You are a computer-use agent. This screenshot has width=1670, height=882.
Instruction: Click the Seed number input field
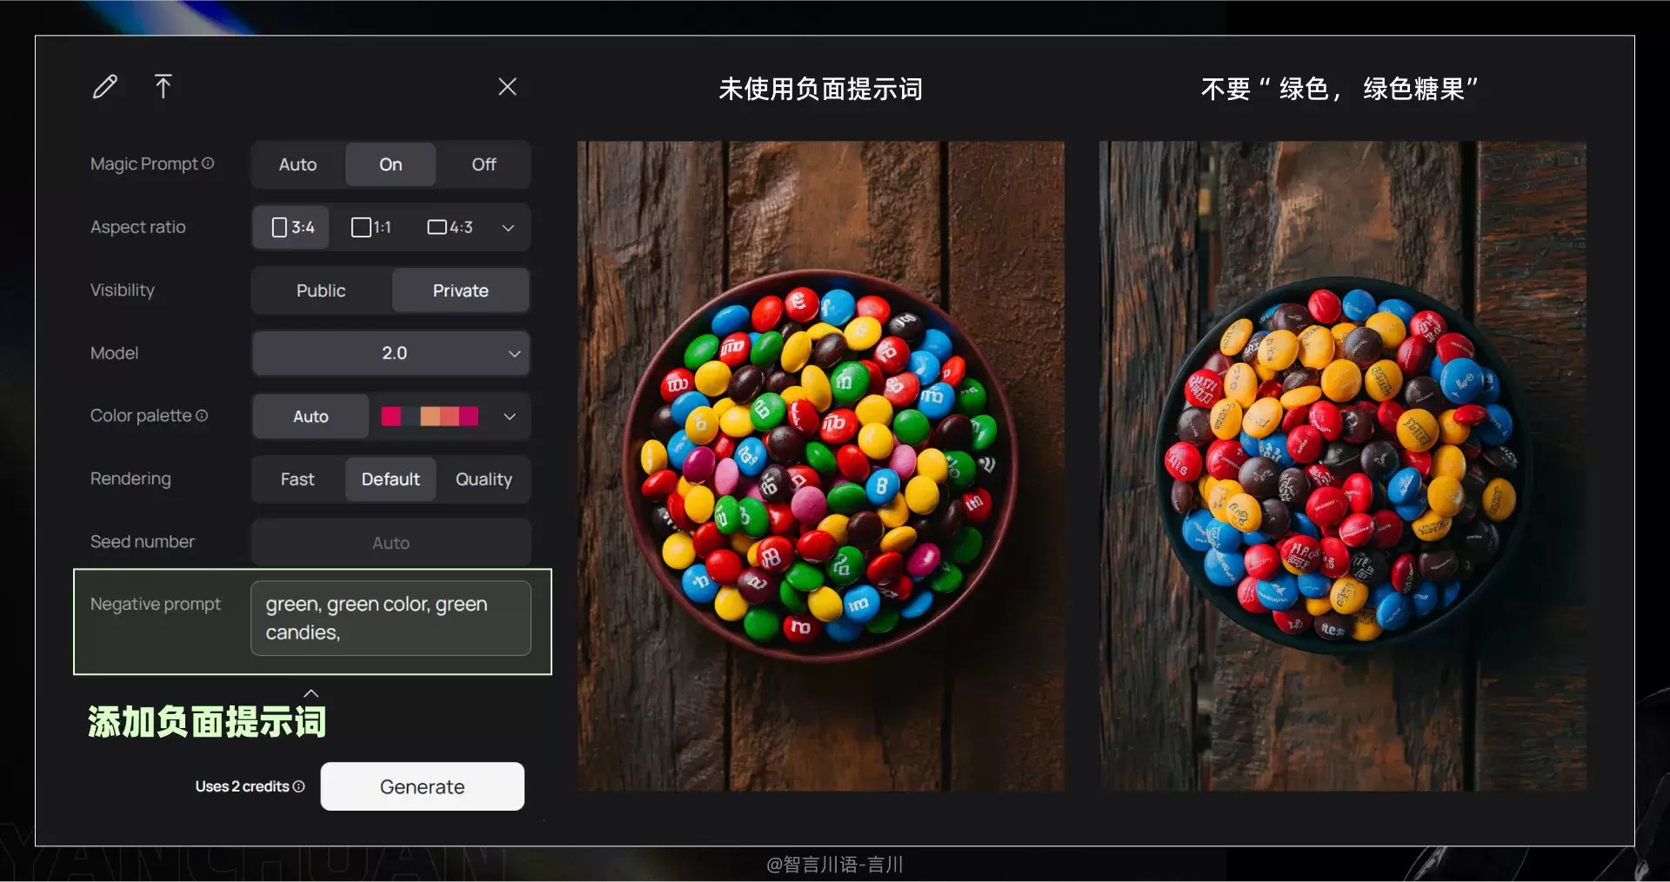point(391,543)
